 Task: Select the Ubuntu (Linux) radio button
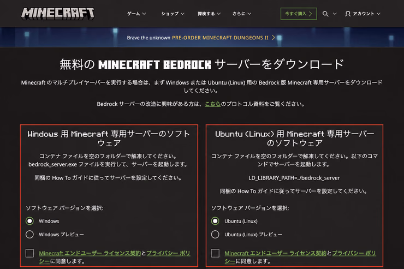point(215,221)
